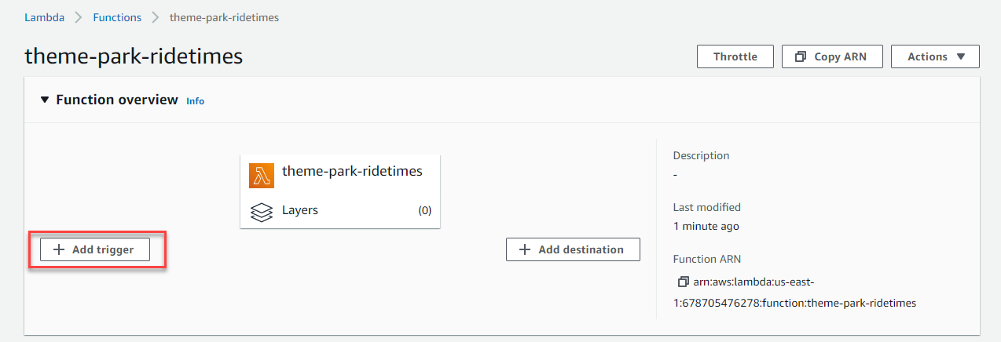Open the Info link next to Function overview
This screenshot has width=1001, height=342.
[x=195, y=101]
